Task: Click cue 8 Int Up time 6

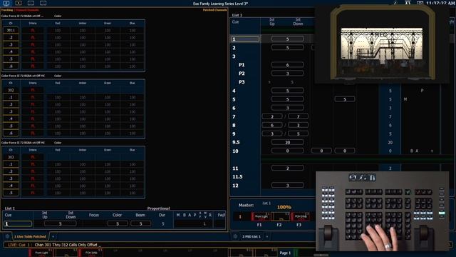Action: [272, 126]
